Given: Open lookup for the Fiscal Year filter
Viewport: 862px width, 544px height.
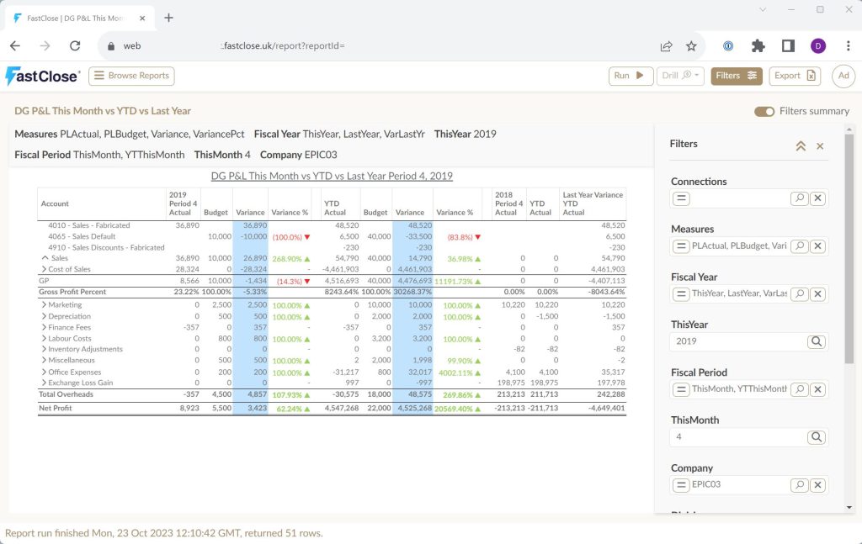Looking at the screenshot, I should pyautogui.click(x=799, y=293).
